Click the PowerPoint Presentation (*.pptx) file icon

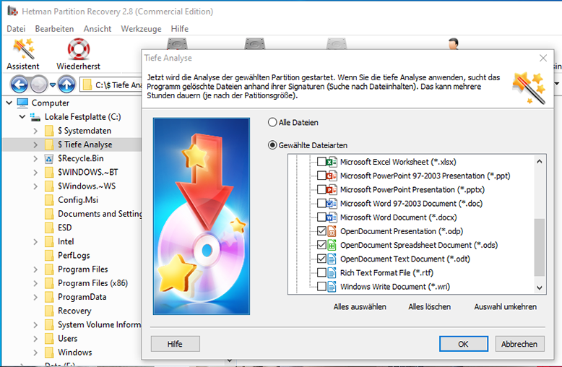coord(332,189)
